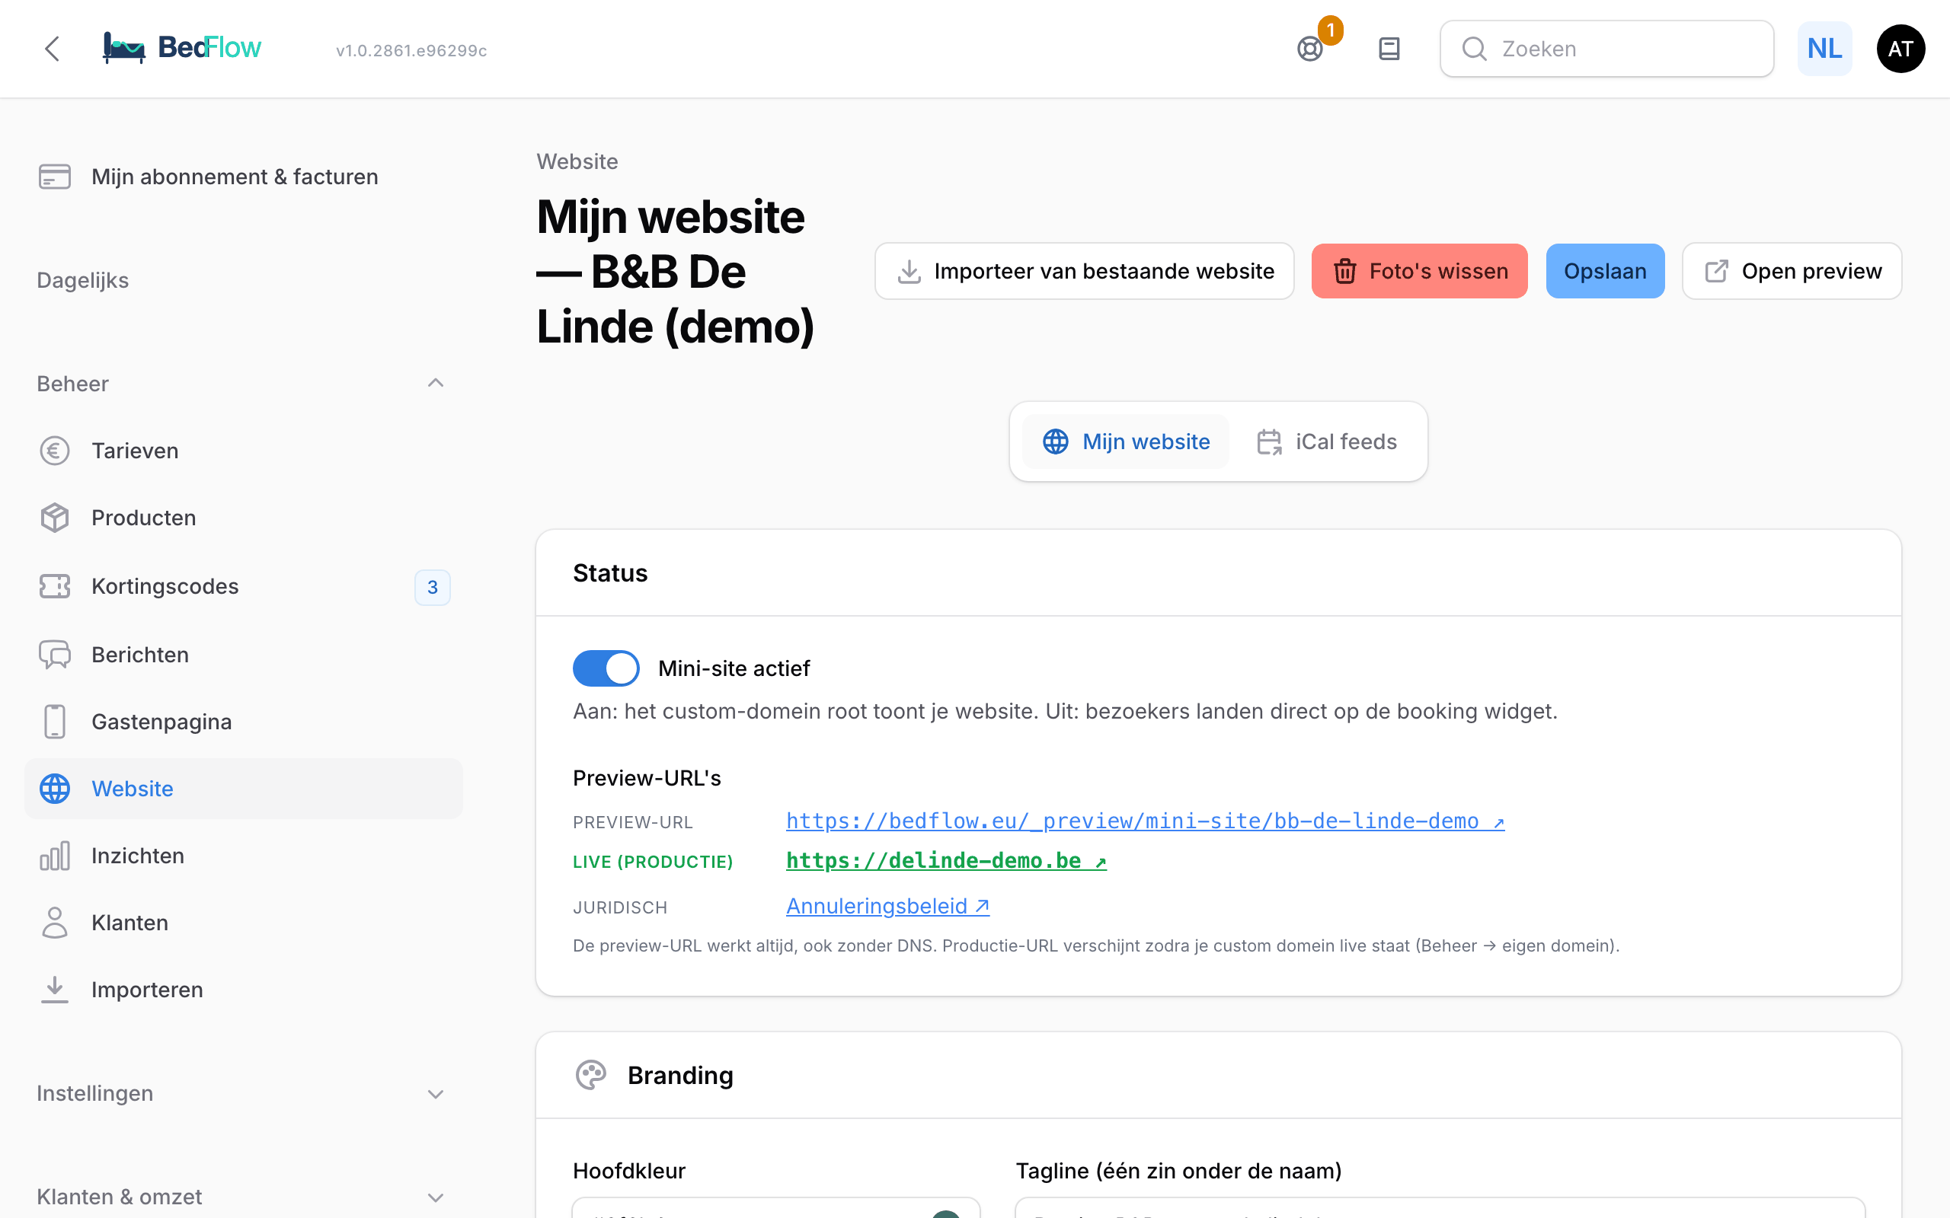This screenshot has height=1218, width=1950.
Task: Open the documentation book icon
Action: click(x=1389, y=49)
